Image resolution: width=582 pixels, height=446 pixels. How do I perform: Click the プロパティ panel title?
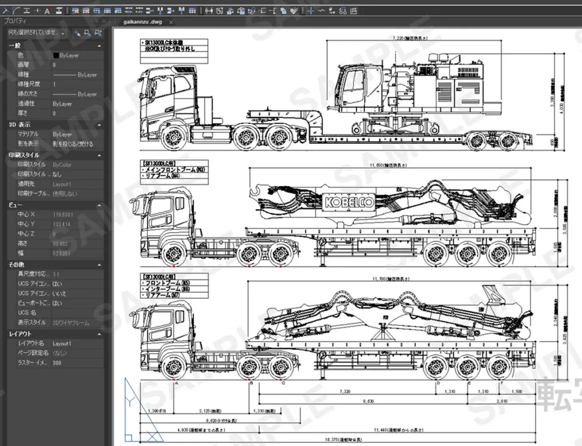15,21
